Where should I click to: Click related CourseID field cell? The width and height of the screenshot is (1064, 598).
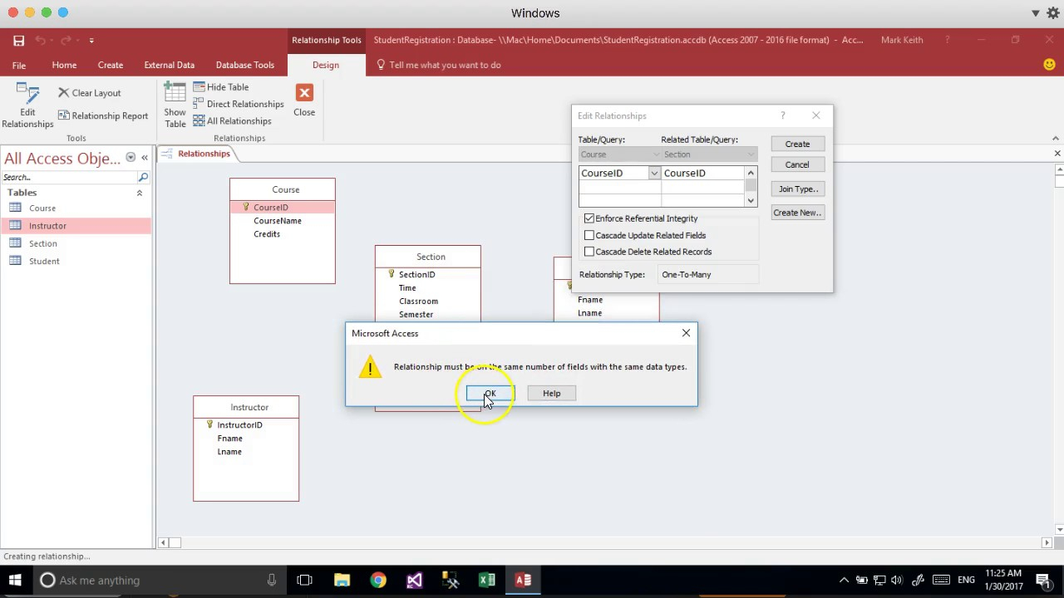[x=702, y=174]
